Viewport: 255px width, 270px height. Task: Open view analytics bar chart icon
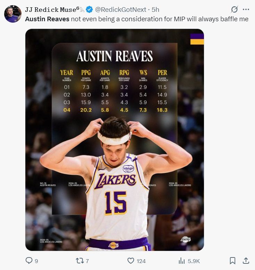click(181, 261)
